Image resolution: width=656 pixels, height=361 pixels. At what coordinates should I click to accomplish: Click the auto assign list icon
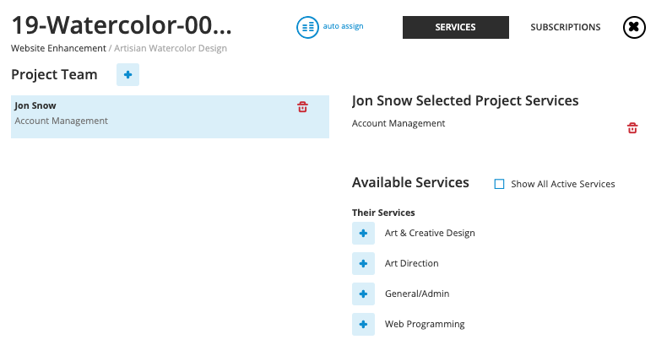click(307, 27)
